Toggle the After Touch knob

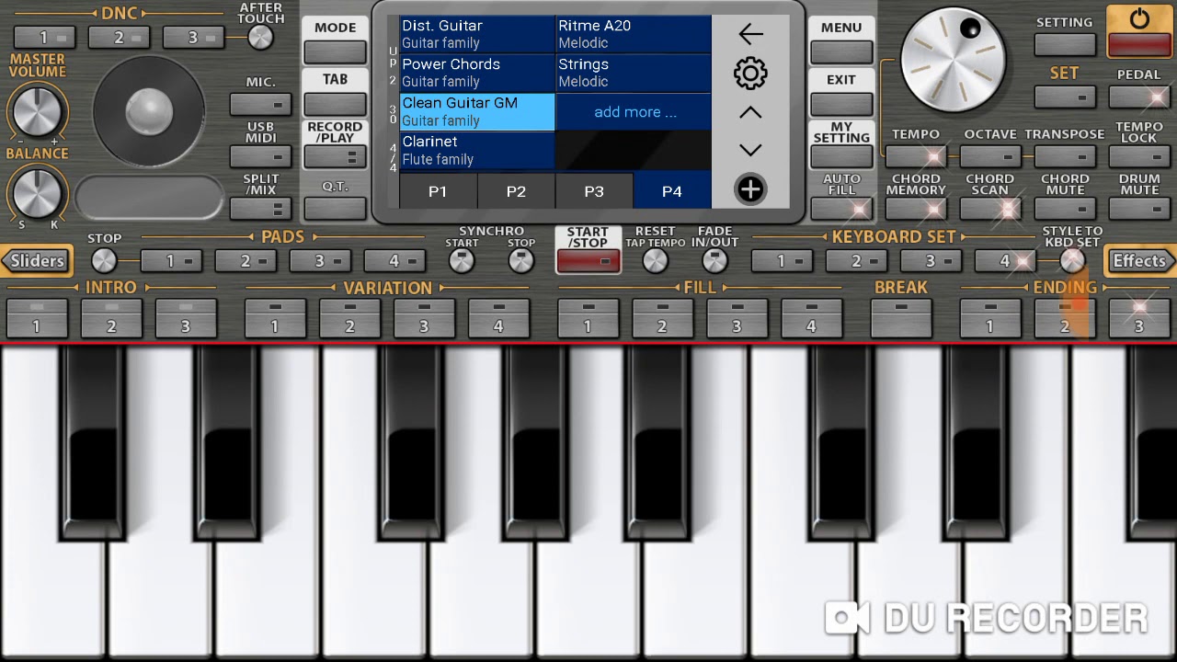261,37
